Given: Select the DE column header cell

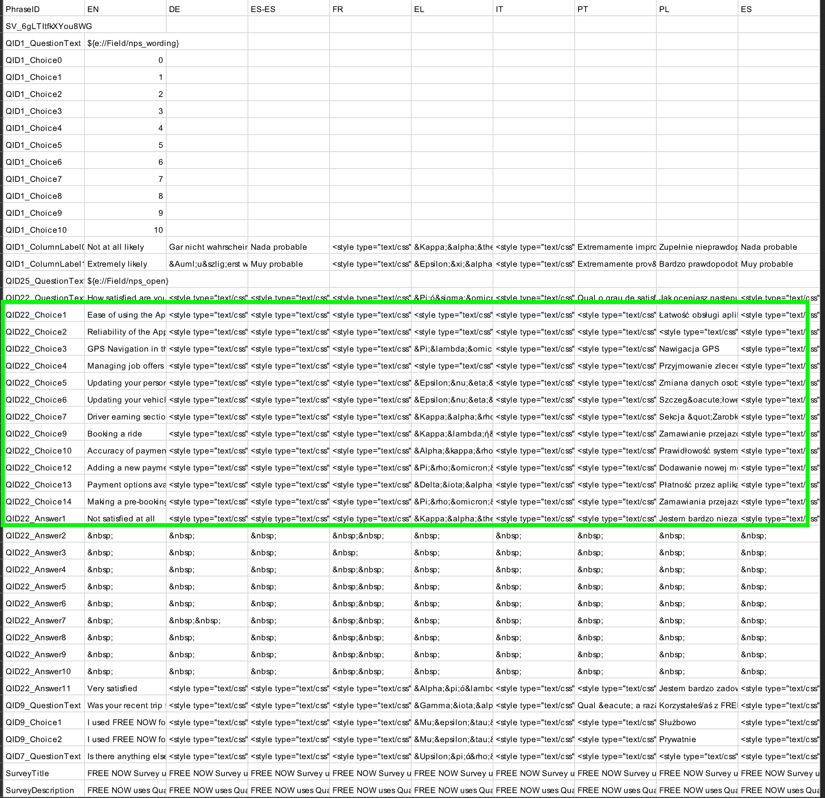Looking at the screenshot, I should click(x=207, y=9).
